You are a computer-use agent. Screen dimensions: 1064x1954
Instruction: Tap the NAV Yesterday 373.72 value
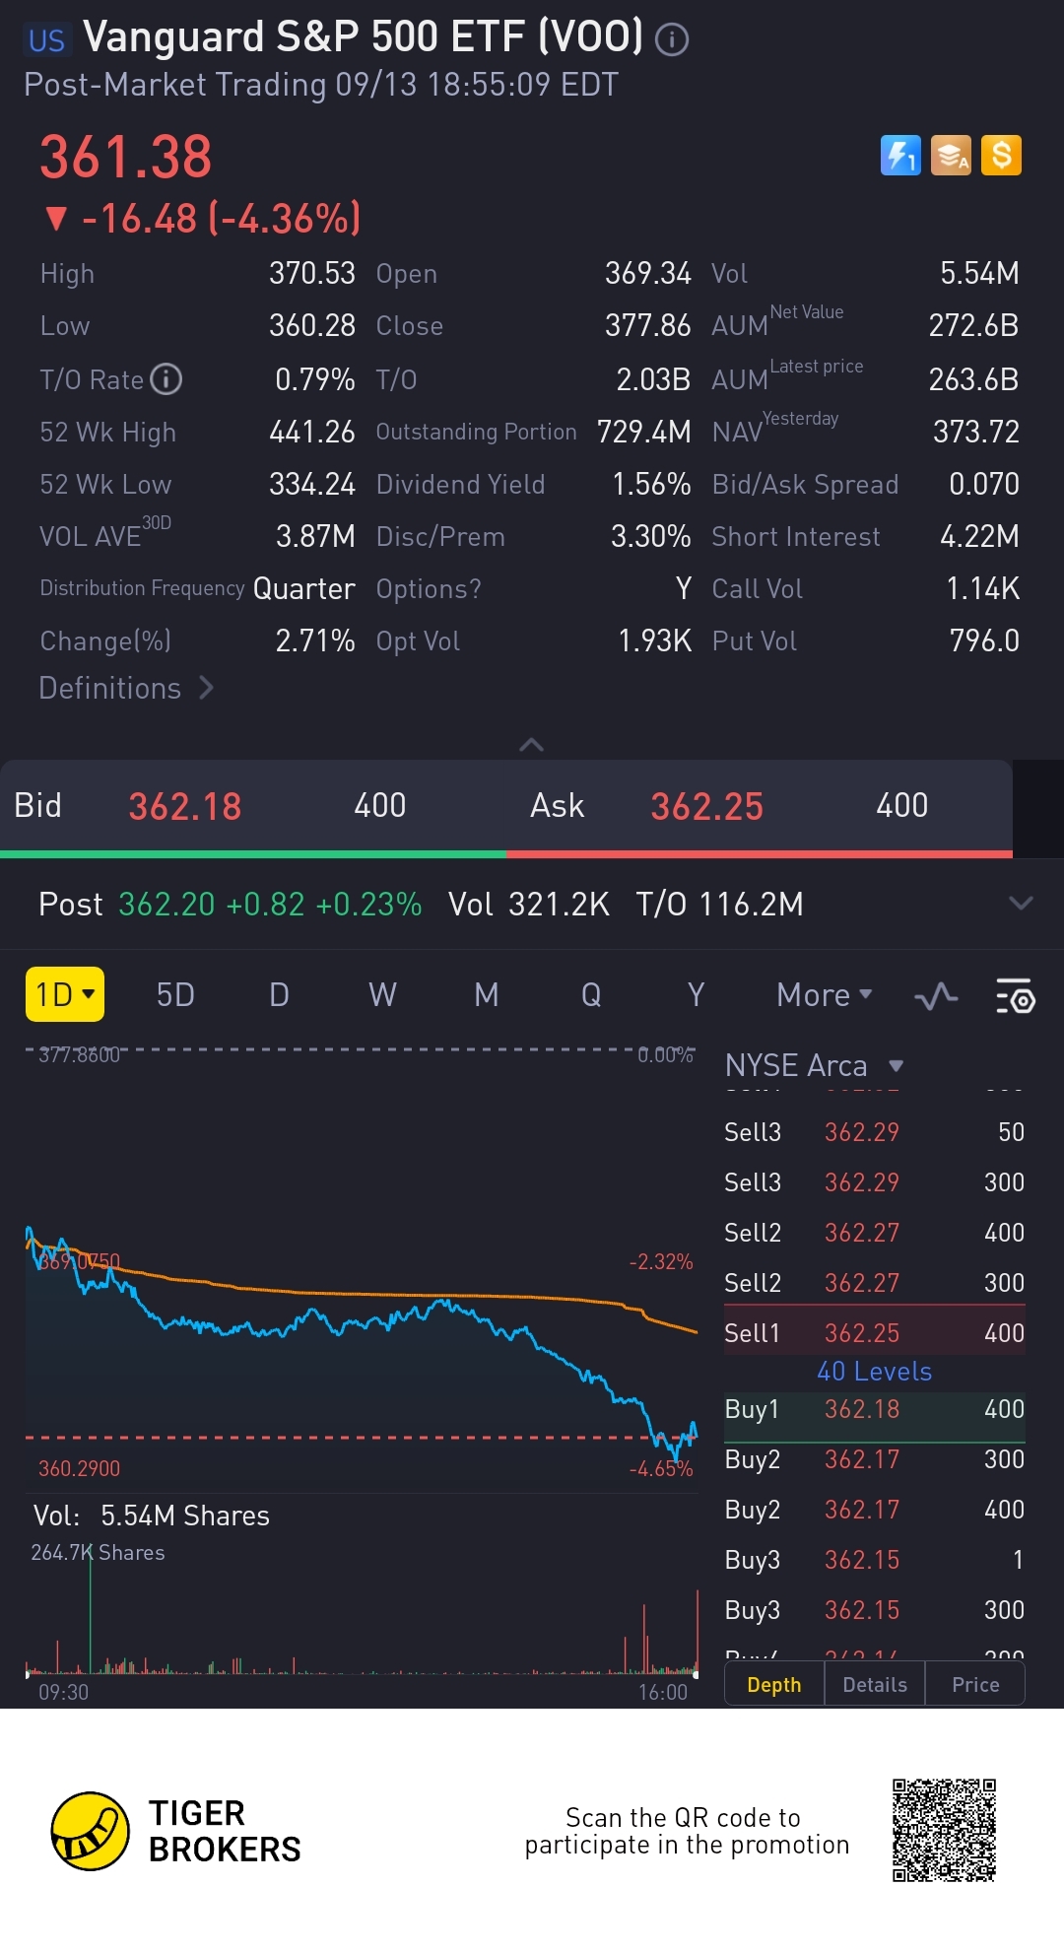tap(976, 432)
